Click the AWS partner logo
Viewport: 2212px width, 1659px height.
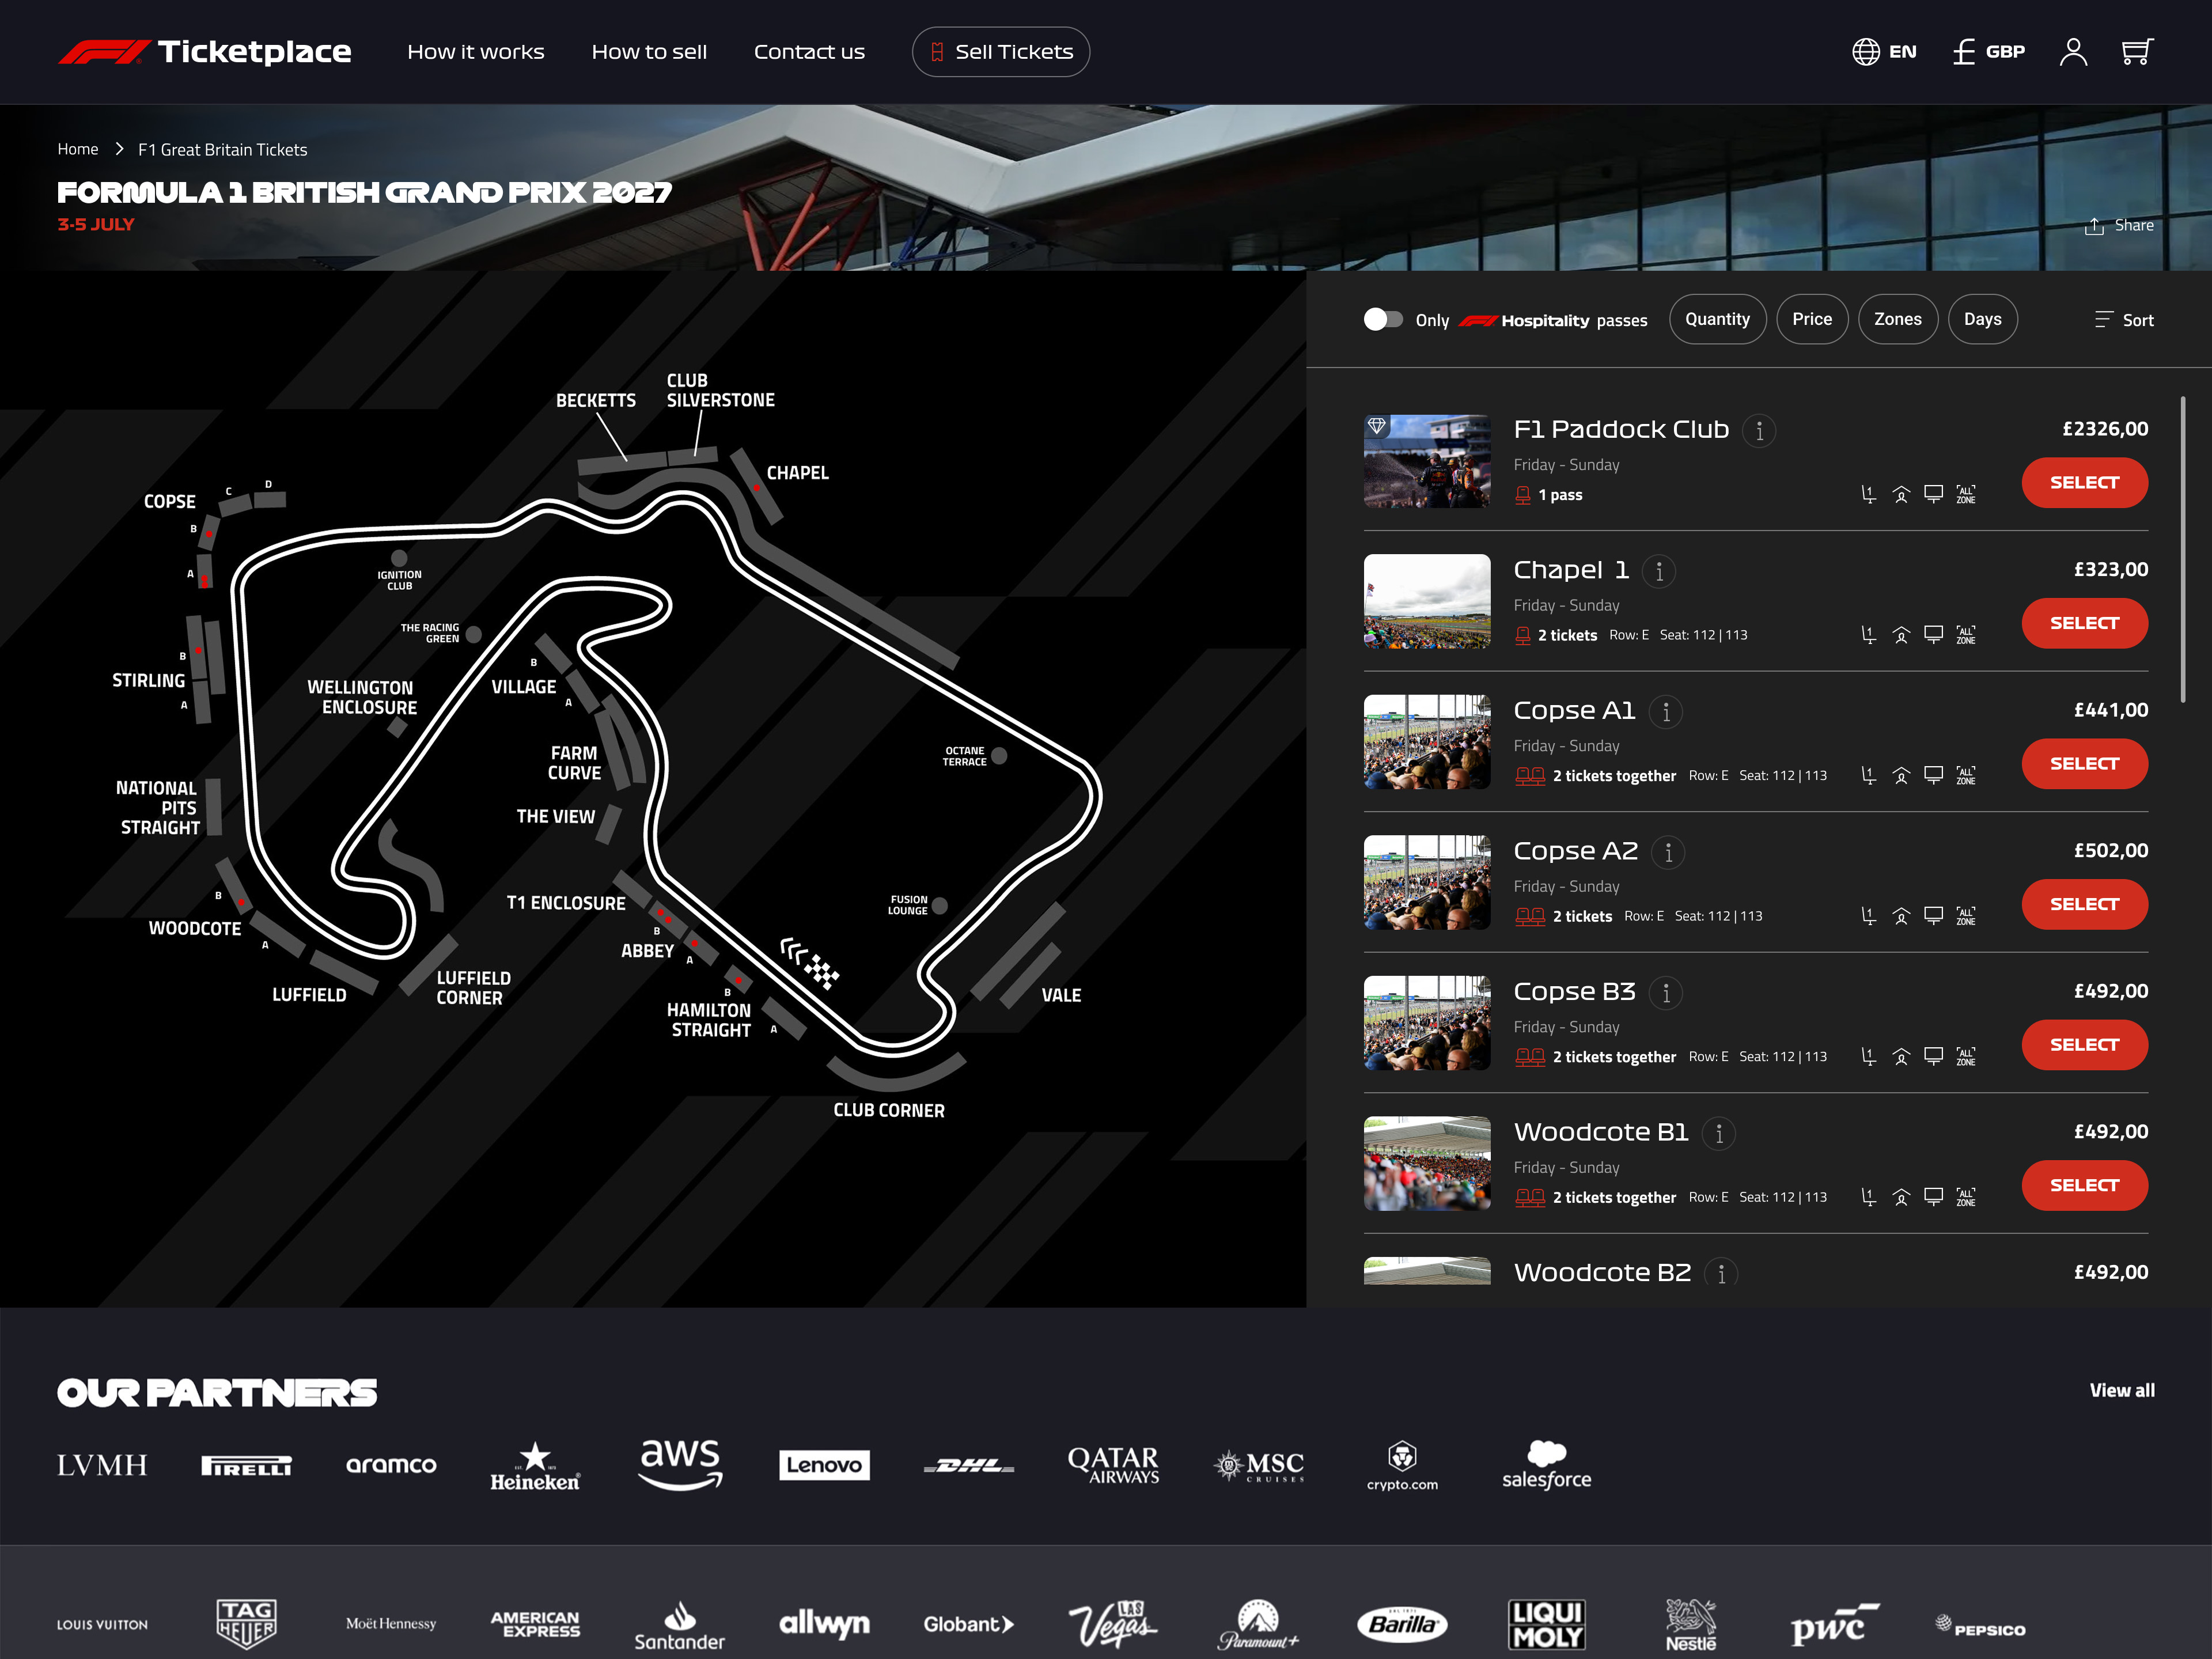click(680, 1464)
